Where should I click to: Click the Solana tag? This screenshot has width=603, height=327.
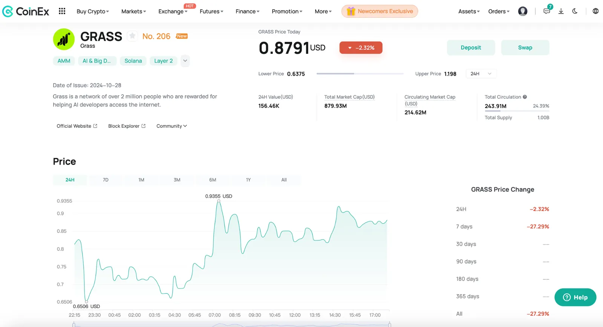133,61
